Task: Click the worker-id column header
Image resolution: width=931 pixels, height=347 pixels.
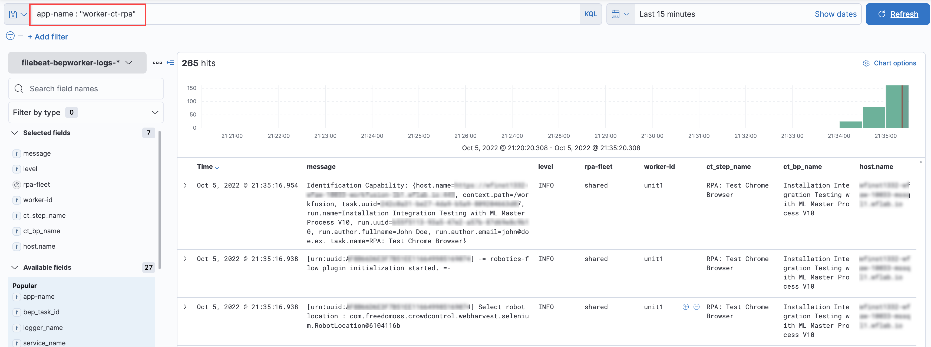Action: click(659, 167)
